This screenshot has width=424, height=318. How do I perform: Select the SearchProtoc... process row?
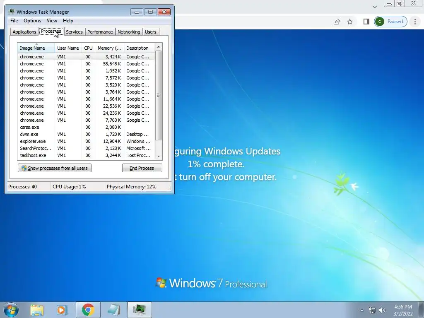coord(87,148)
